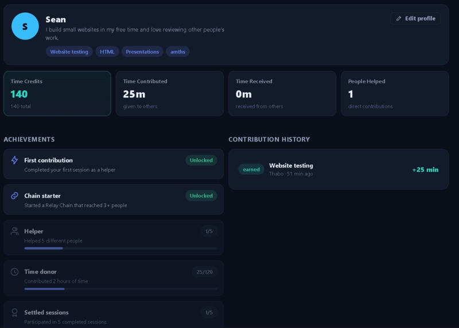Viewport: 459px width, 328px height.
Task: Select the Presentations skill tag
Action: [x=142, y=52]
